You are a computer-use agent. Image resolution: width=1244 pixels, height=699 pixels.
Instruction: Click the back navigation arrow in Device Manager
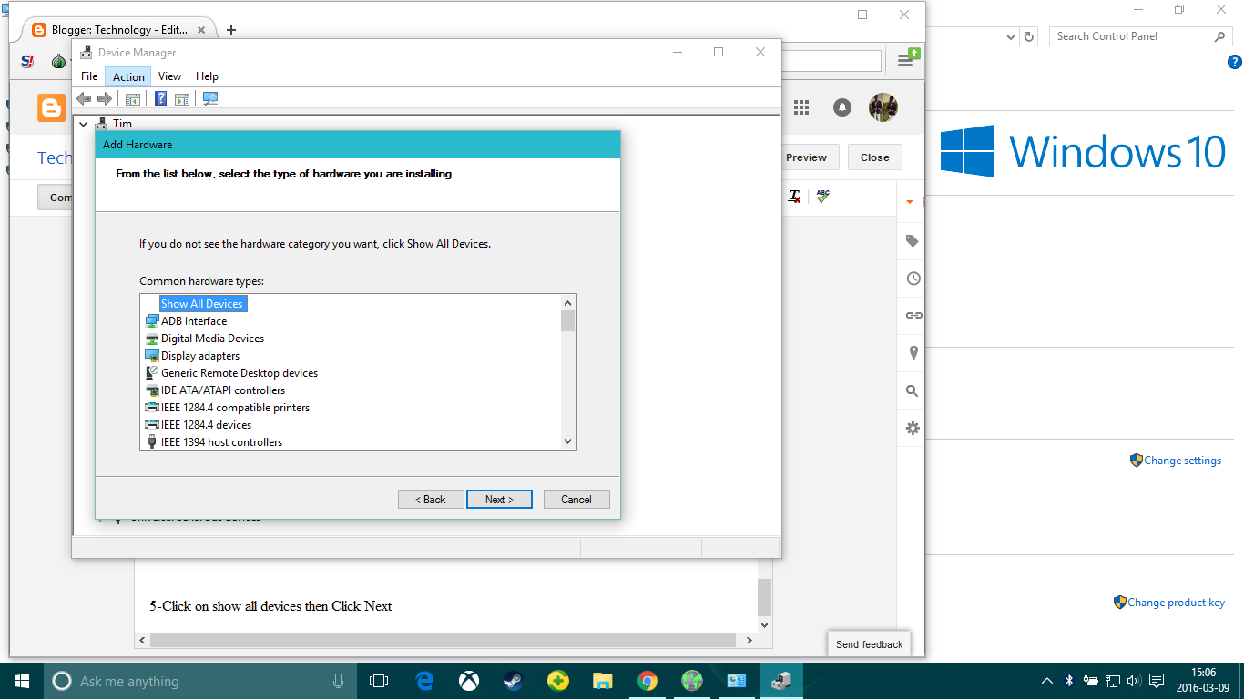[x=85, y=98]
